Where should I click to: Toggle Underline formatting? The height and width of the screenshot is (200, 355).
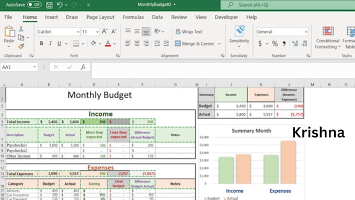click(59, 43)
